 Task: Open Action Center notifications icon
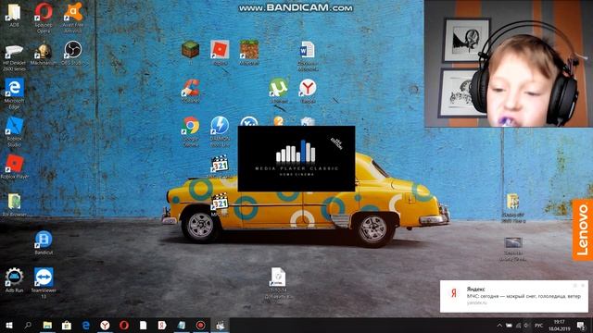[x=582, y=325]
